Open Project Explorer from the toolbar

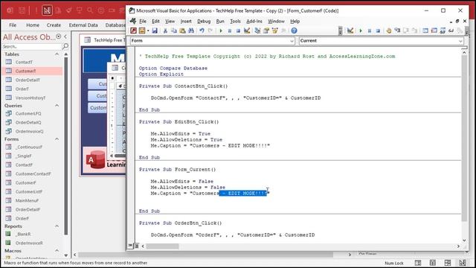tap(257, 31)
